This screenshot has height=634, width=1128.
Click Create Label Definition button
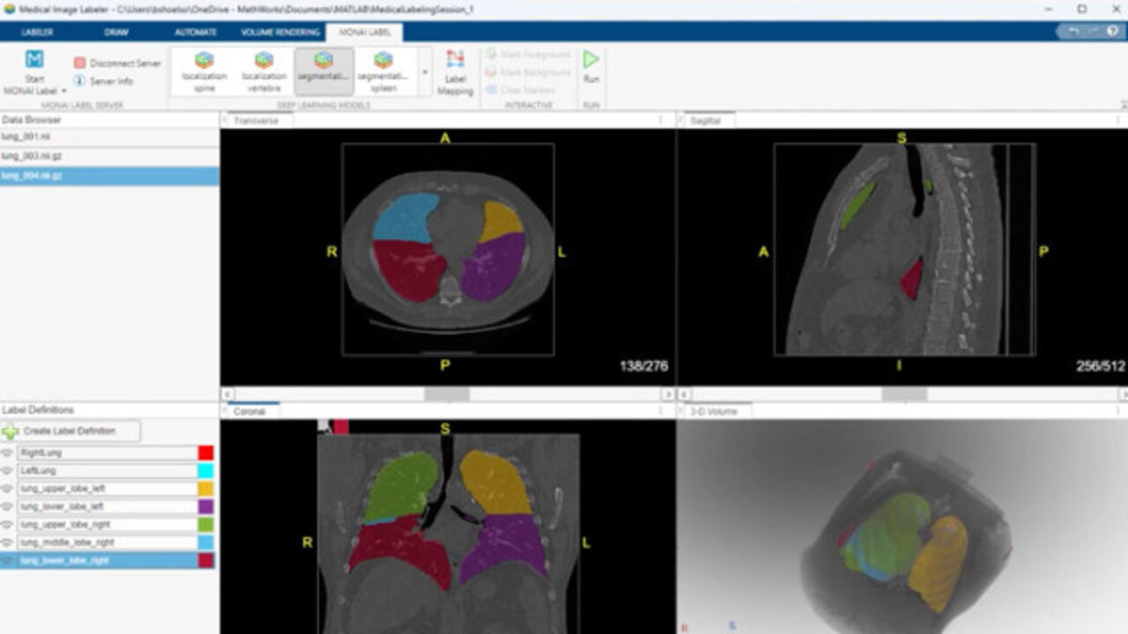pyautogui.click(x=72, y=431)
